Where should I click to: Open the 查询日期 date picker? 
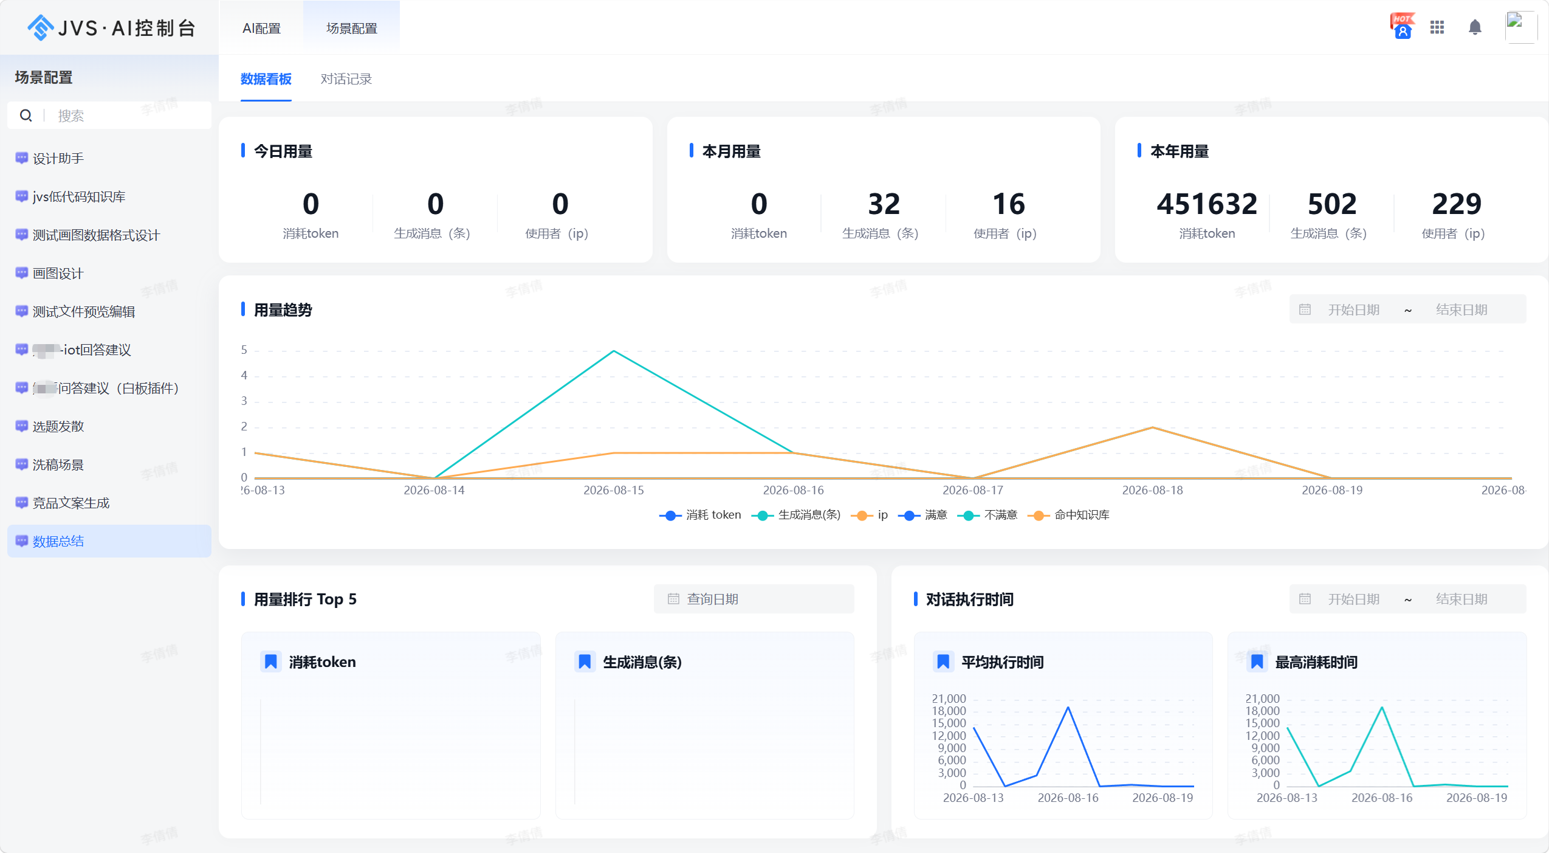754,599
